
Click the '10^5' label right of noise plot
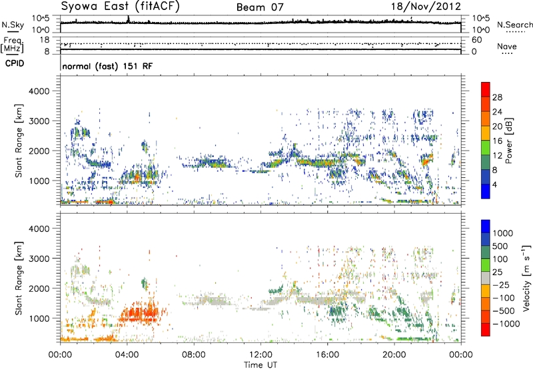point(481,19)
